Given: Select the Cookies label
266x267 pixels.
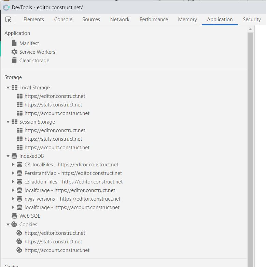Looking at the screenshot, I should [28, 225].
